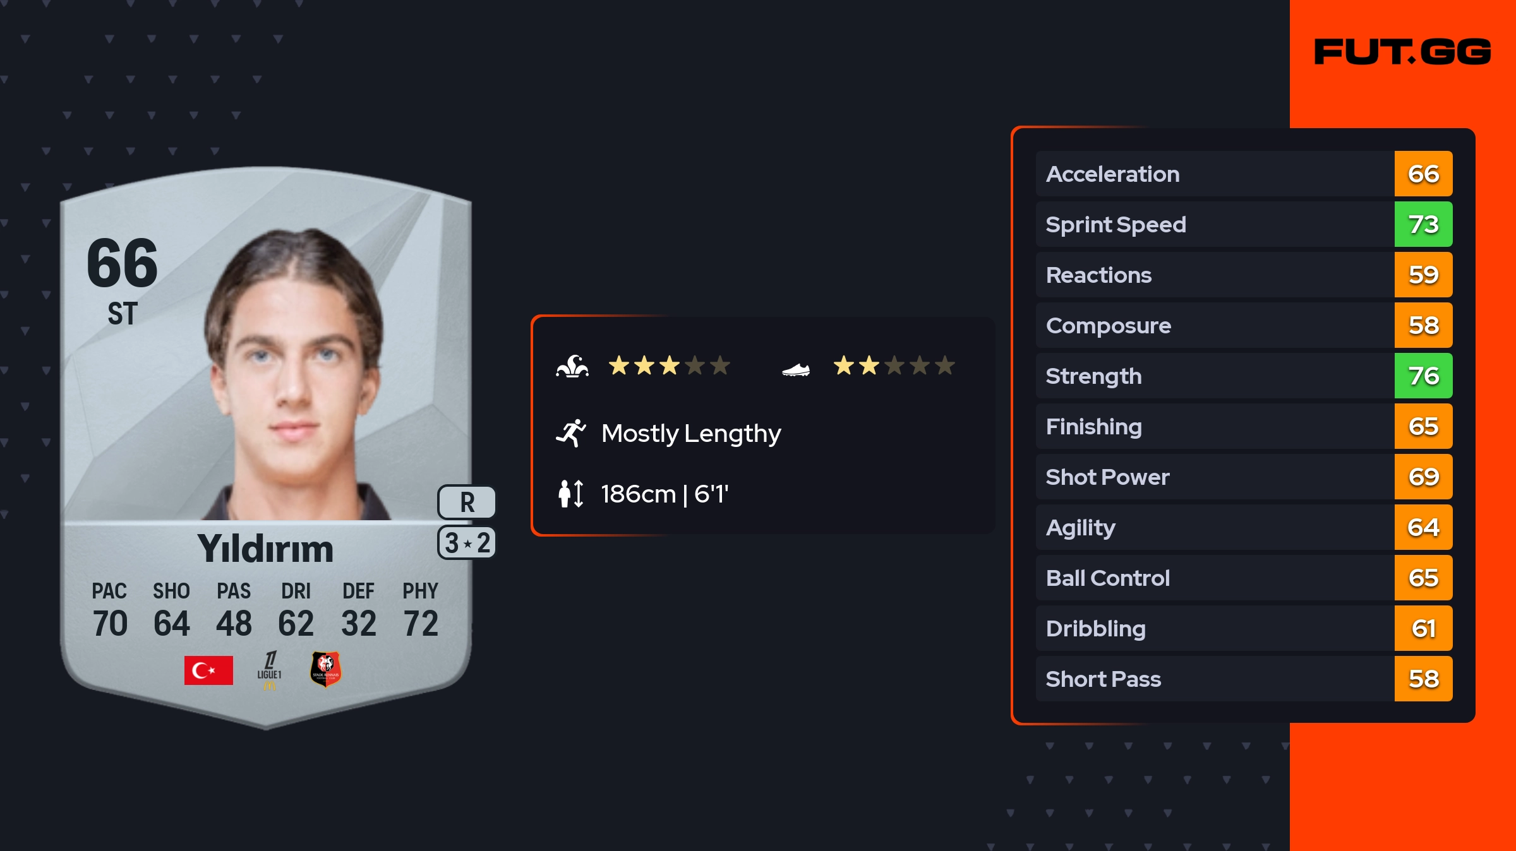The image size is (1516, 851).
Task: Click the skill moves jester icon
Action: coord(572,366)
